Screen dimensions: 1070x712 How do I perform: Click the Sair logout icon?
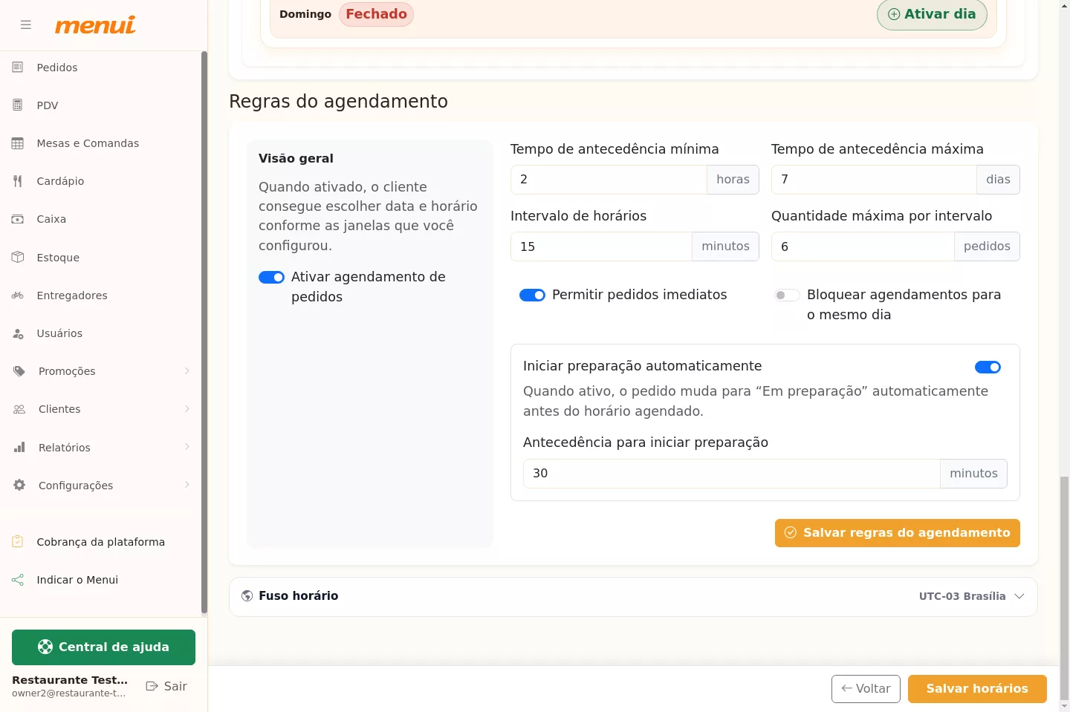152,686
